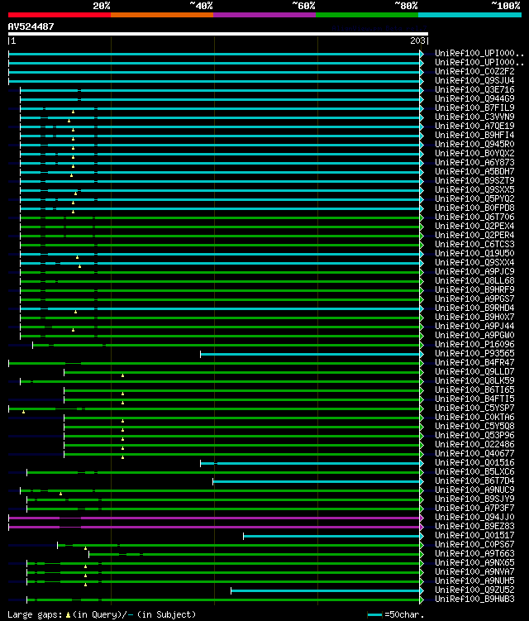Screen dimensions: 529x621
Task: Open hit UniRef100_B9HWB3
Action: (474, 600)
